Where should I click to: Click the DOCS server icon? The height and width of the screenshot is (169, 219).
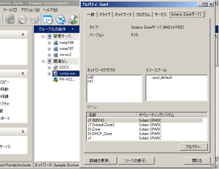coord(56,68)
